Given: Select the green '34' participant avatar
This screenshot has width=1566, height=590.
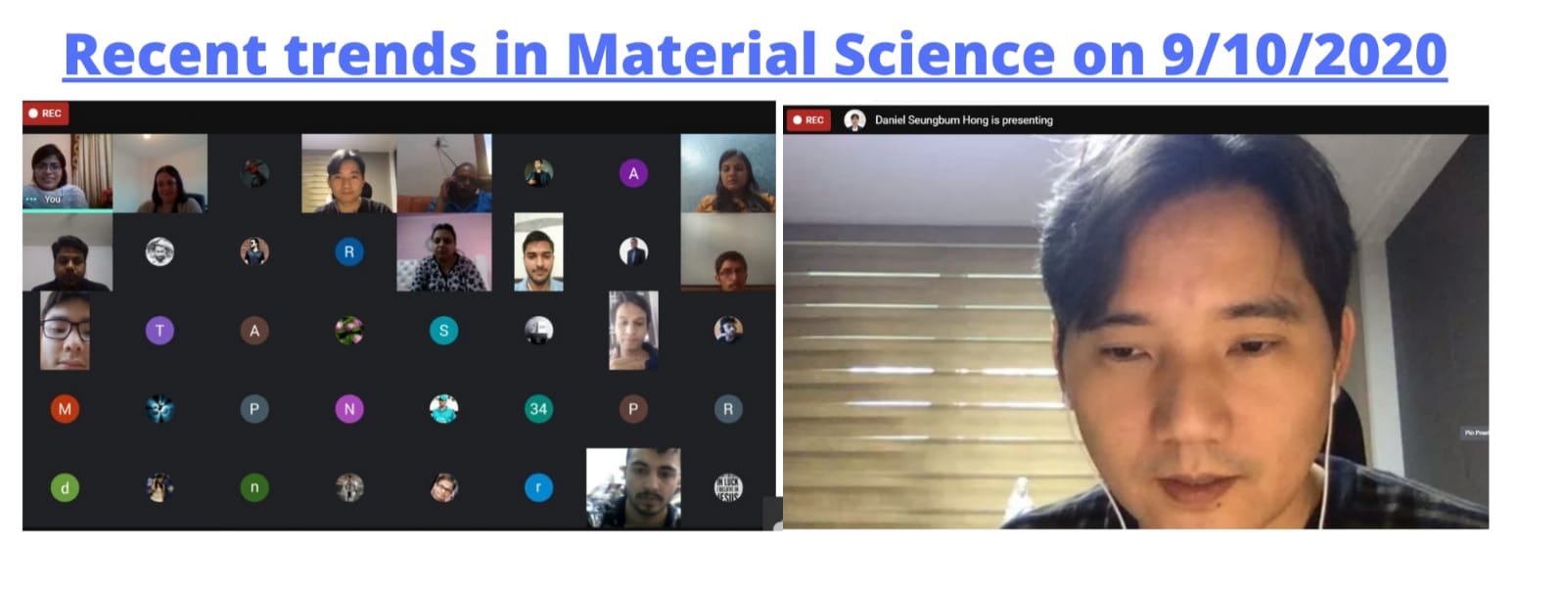Looking at the screenshot, I should click(x=538, y=409).
